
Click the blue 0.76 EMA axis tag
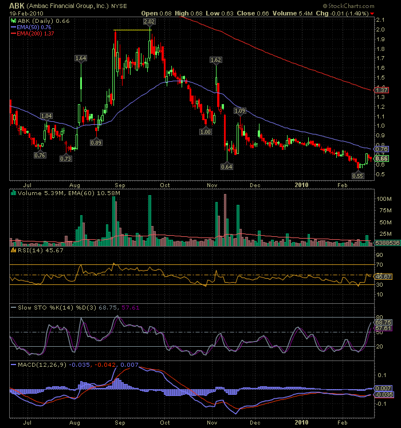pos(382,149)
